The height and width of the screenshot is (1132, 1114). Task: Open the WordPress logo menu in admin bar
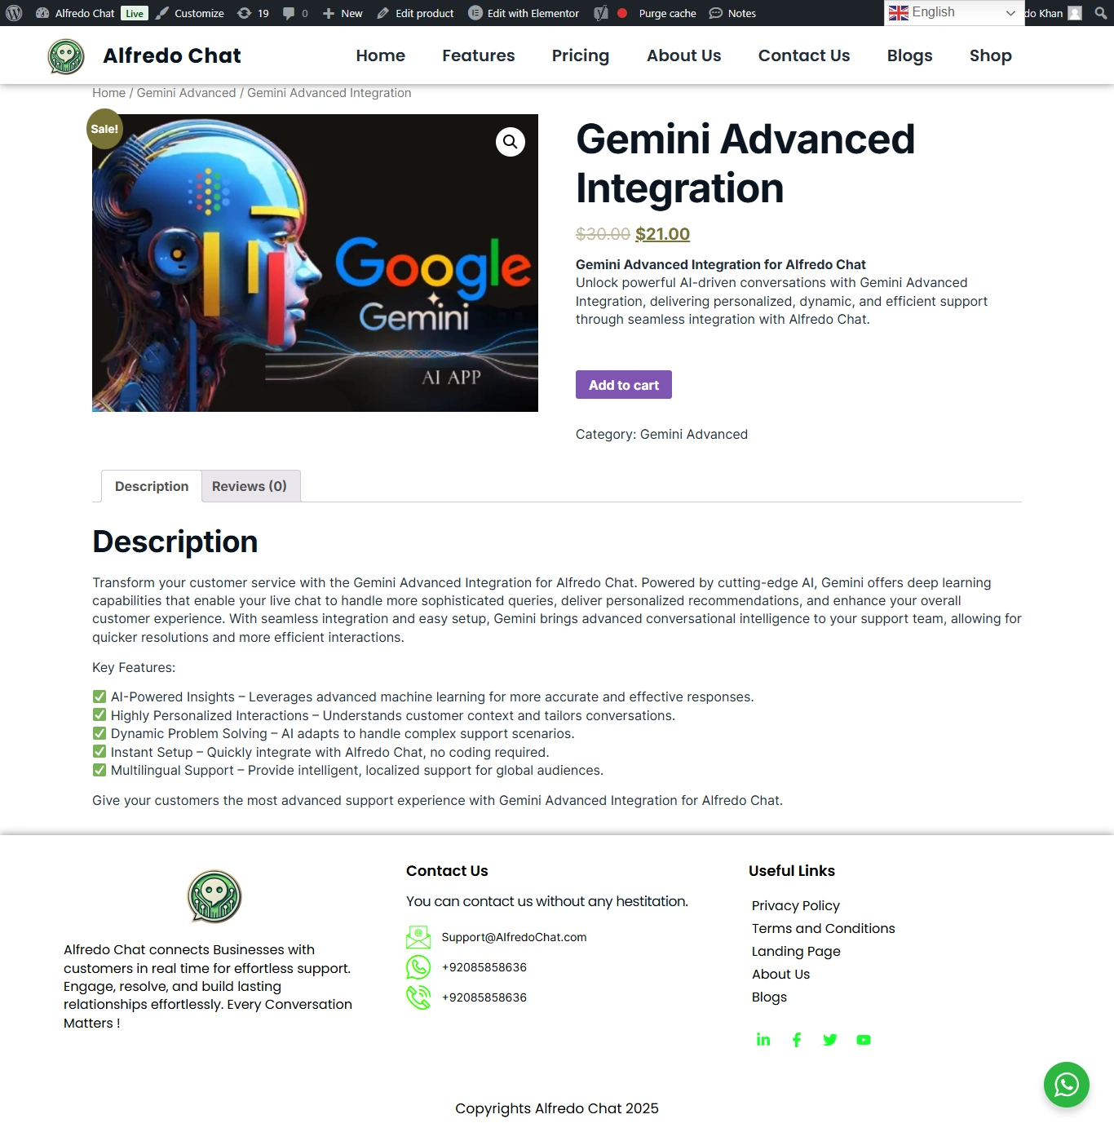click(14, 13)
